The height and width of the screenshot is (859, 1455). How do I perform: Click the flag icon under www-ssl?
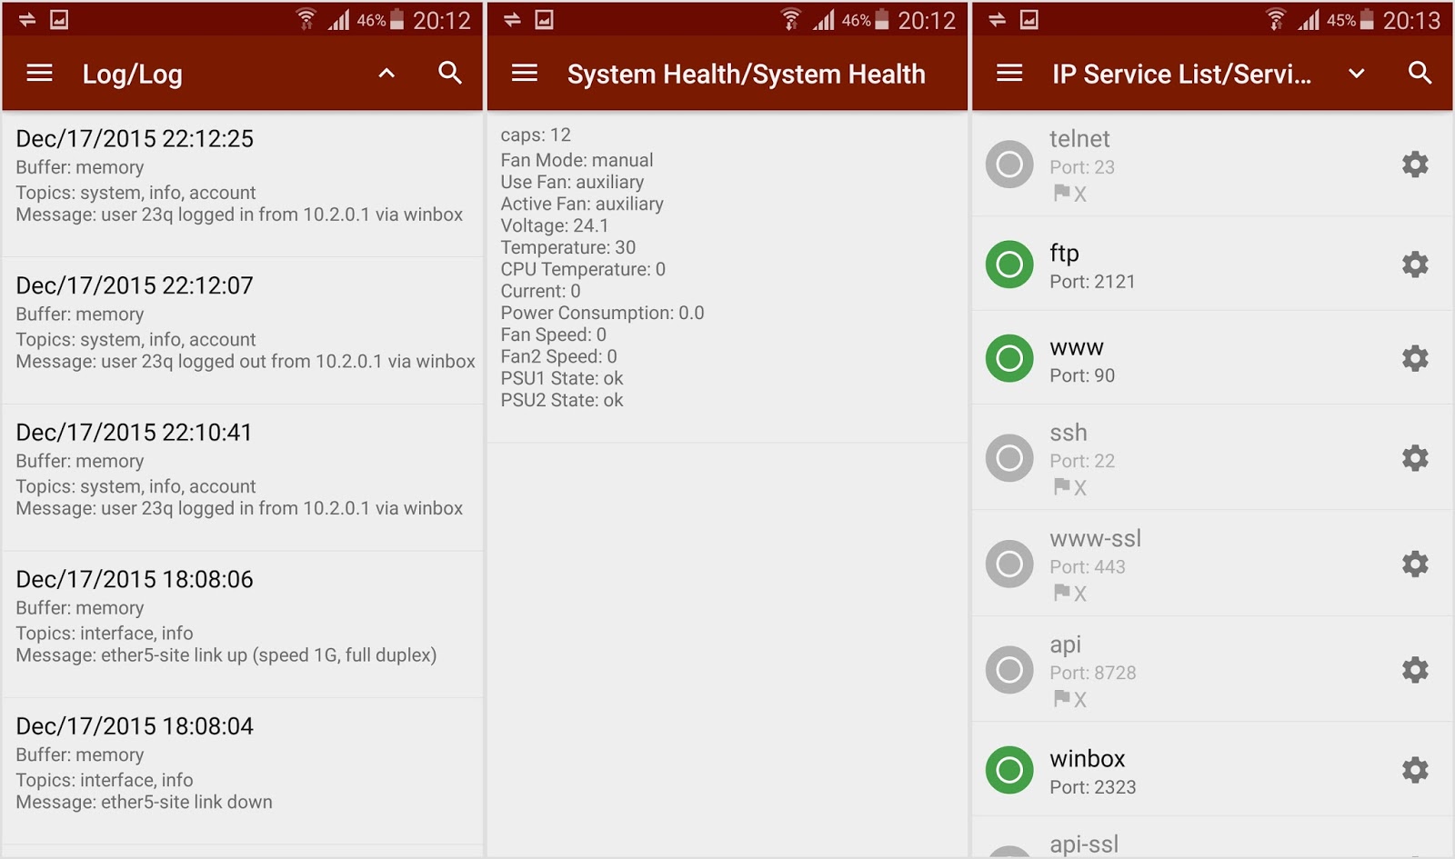click(1061, 593)
